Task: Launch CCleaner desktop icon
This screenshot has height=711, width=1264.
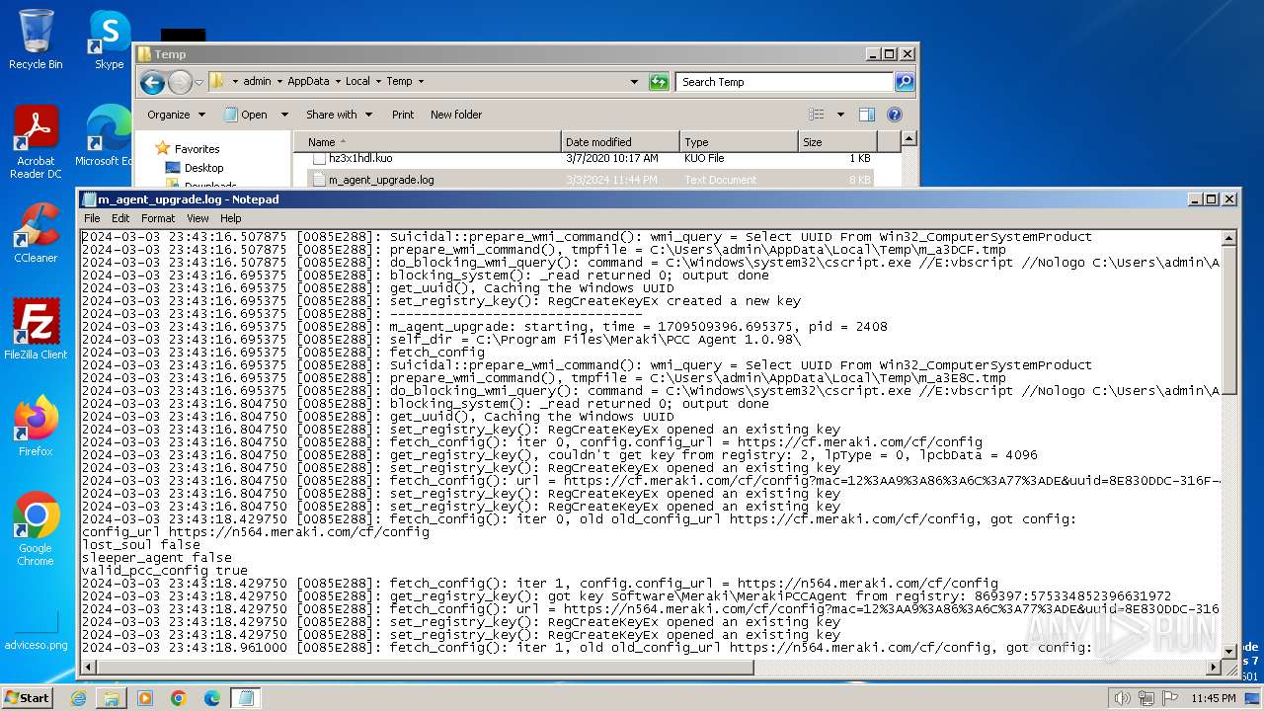Action: tap(36, 232)
